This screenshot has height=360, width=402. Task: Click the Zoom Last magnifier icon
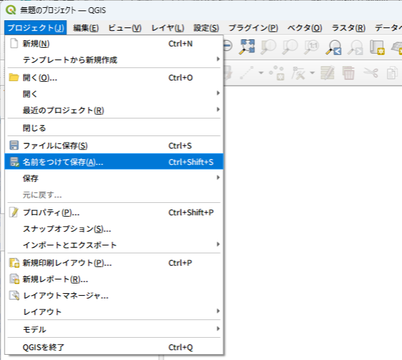(334, 46)
